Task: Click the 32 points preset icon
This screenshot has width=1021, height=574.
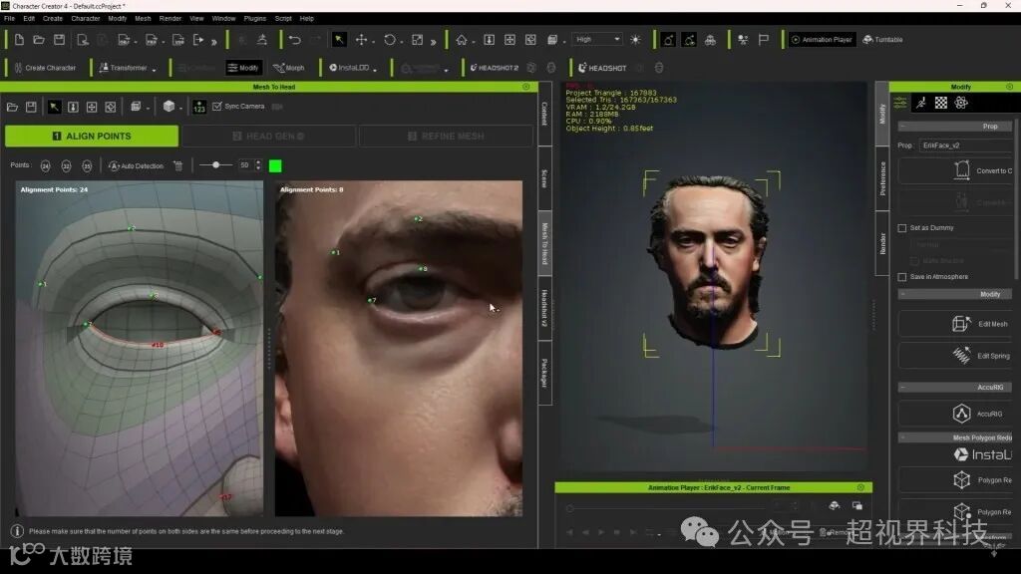Action: point(67,166)
